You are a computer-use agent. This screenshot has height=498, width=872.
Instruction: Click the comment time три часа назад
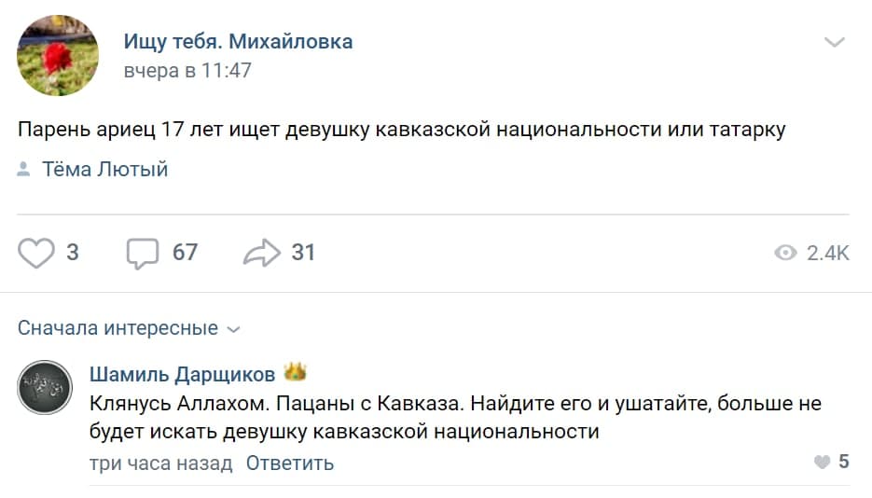pyautogui.click(x=161, y=463)
